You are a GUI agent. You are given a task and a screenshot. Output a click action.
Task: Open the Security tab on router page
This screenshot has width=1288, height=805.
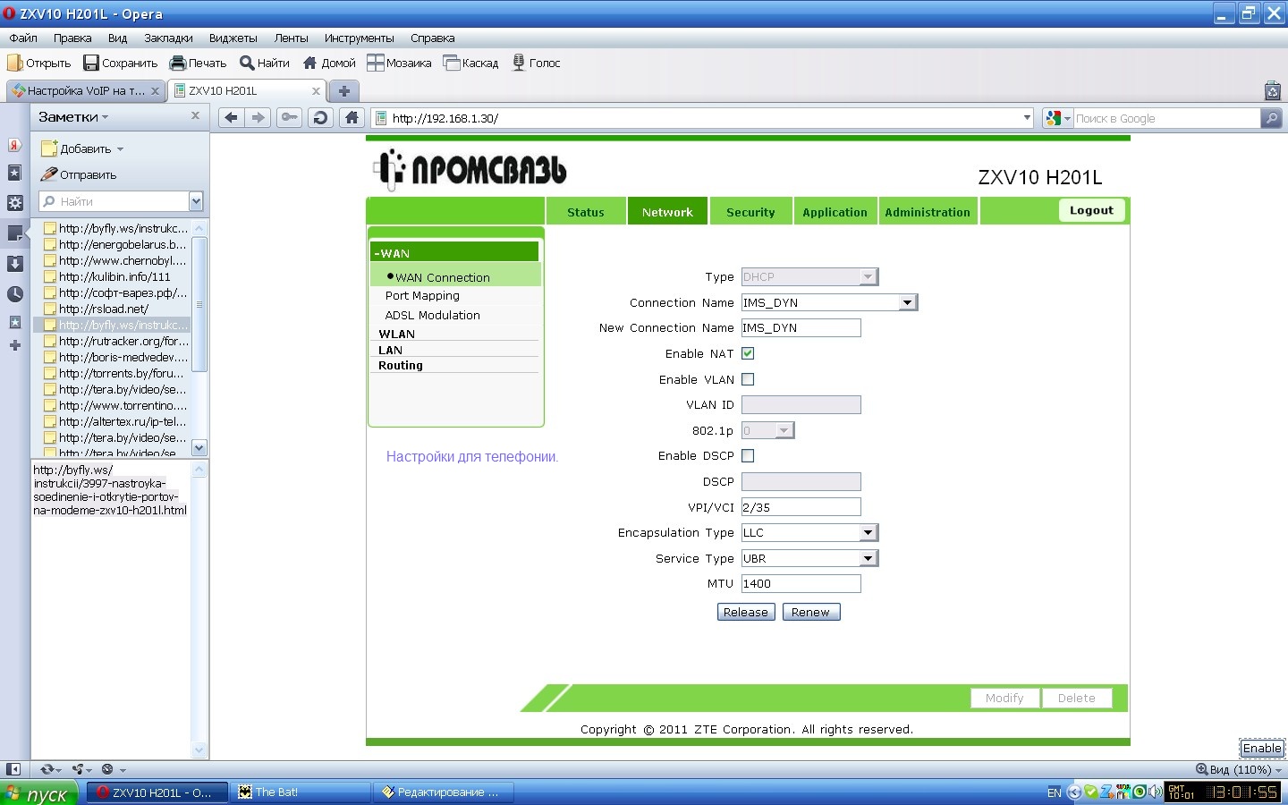tap(750, 212)
